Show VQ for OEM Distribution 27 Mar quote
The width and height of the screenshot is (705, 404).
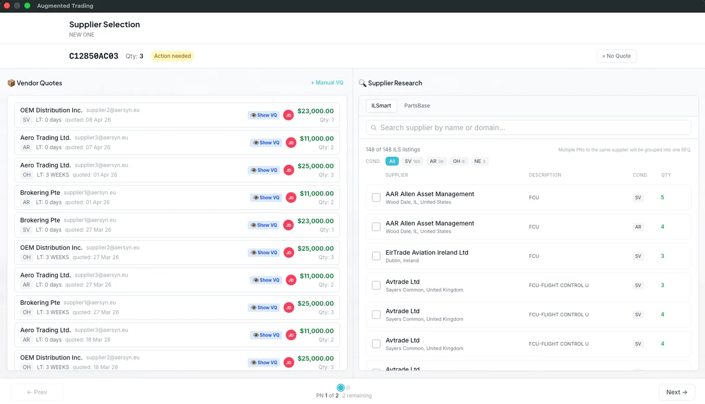click(264, 252)
